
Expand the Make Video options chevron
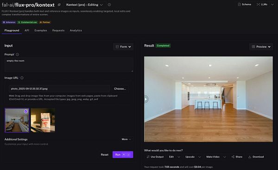tap(225, 157)
